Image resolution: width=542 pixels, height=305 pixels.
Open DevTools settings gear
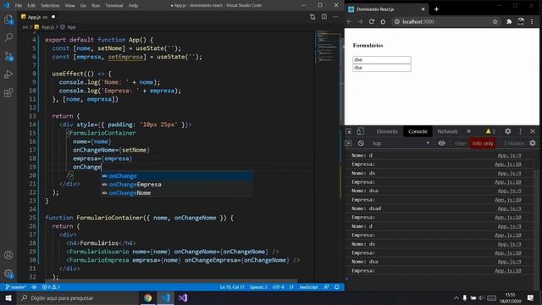(x=507, y=131)
